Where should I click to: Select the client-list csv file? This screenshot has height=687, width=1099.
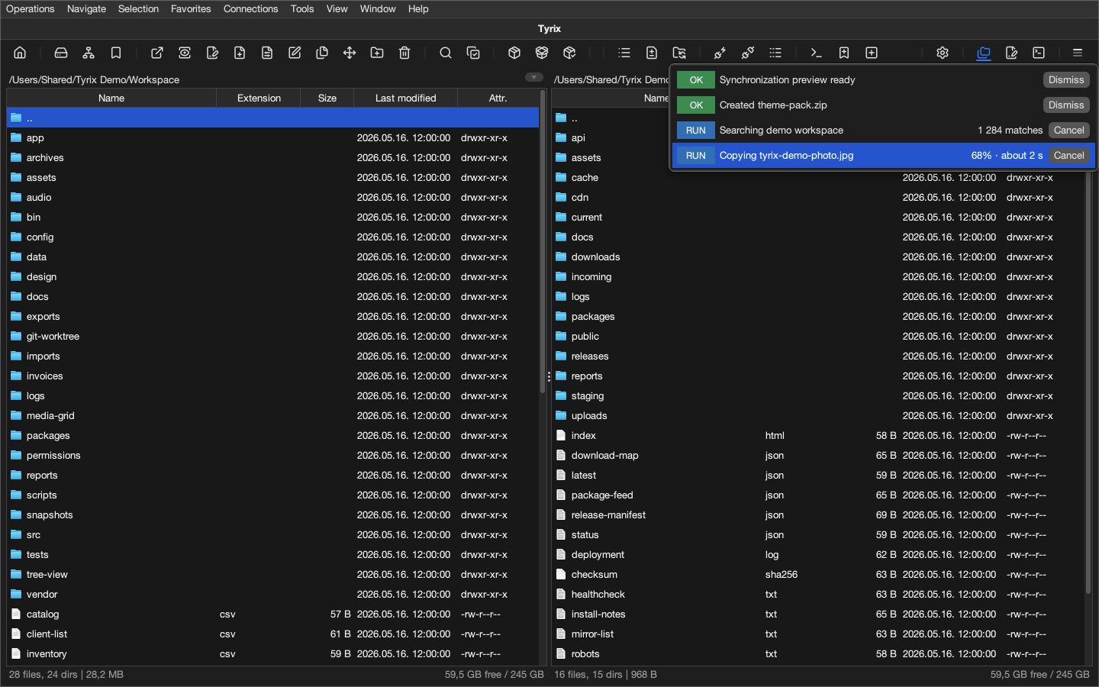(x=272, y=634)
